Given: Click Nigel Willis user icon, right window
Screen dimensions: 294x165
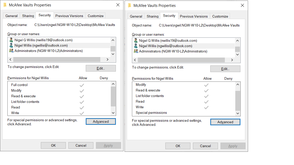Looking at the screenshot, I should point(136,46).
